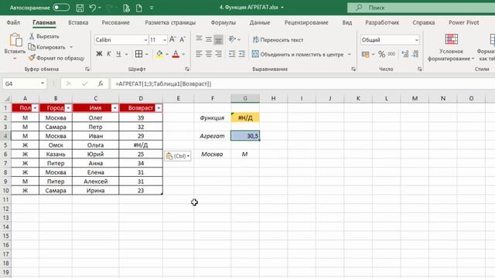This screenshot has height=278, width=495.
Task: Click the formula bar with АГРЕГАТ formula
Action: coord(303,84)
